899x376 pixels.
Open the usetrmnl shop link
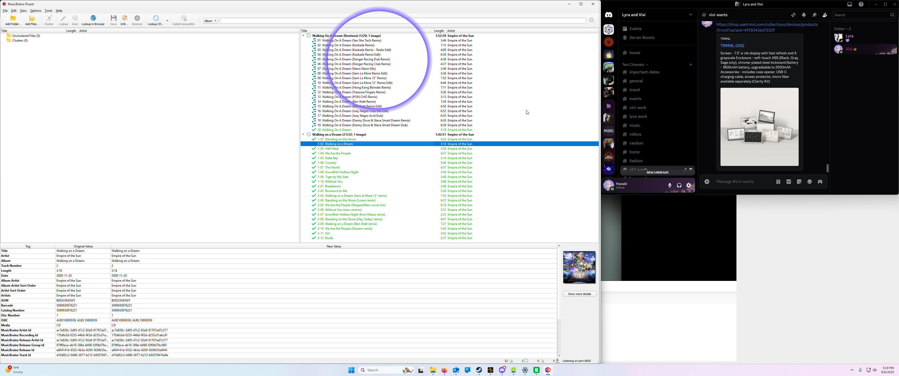point(767,25)
